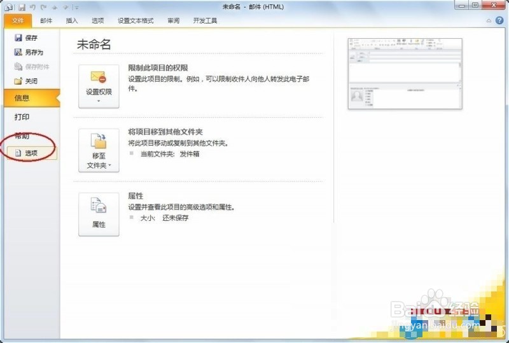Screen dimensions: 509x343
Task: Click the message preview thumbnail
Action: tap(405, 74)
